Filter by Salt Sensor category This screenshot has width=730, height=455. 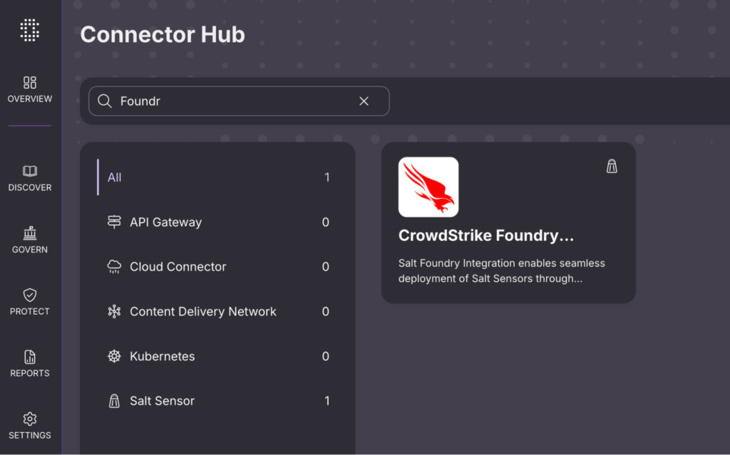[162, 401]
